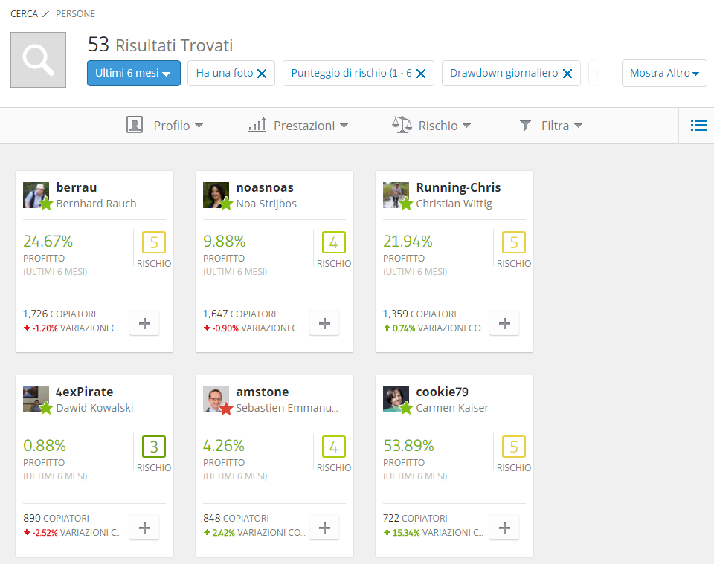Add amstone with the plus button
The height and width of the screenshot is (564, 714).
(324, 528)
